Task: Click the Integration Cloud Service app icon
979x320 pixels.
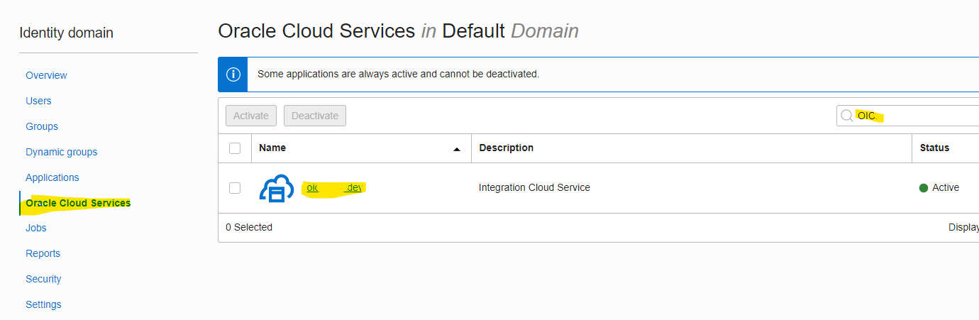Action: click(x=276, y=189)
